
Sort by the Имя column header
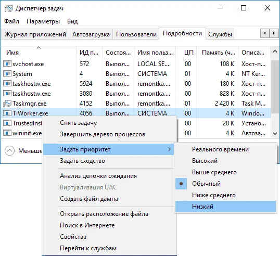[39, 53]
